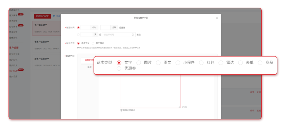The height and width of the screenshot is (127, 286).
Task: Click the 新建 message button
Action: point(89,67)
